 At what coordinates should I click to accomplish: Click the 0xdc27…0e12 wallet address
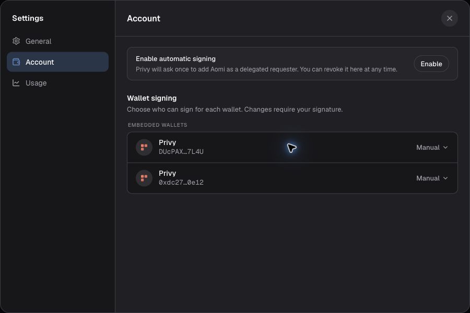181,183
